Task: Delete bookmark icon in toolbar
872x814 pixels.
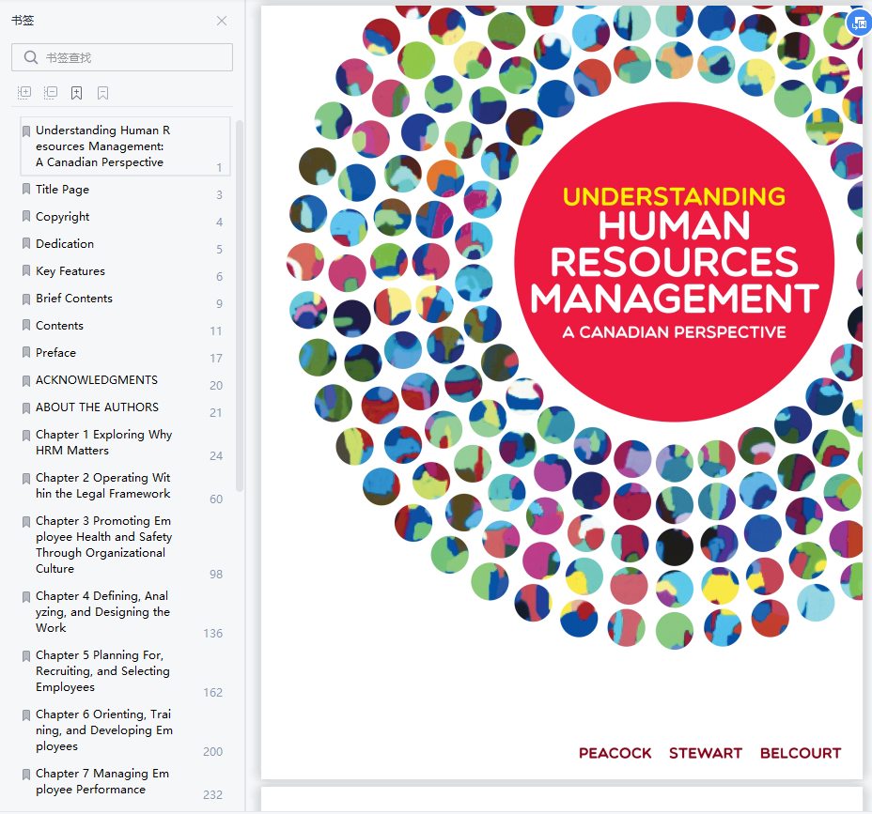Action: pos(102,93)
